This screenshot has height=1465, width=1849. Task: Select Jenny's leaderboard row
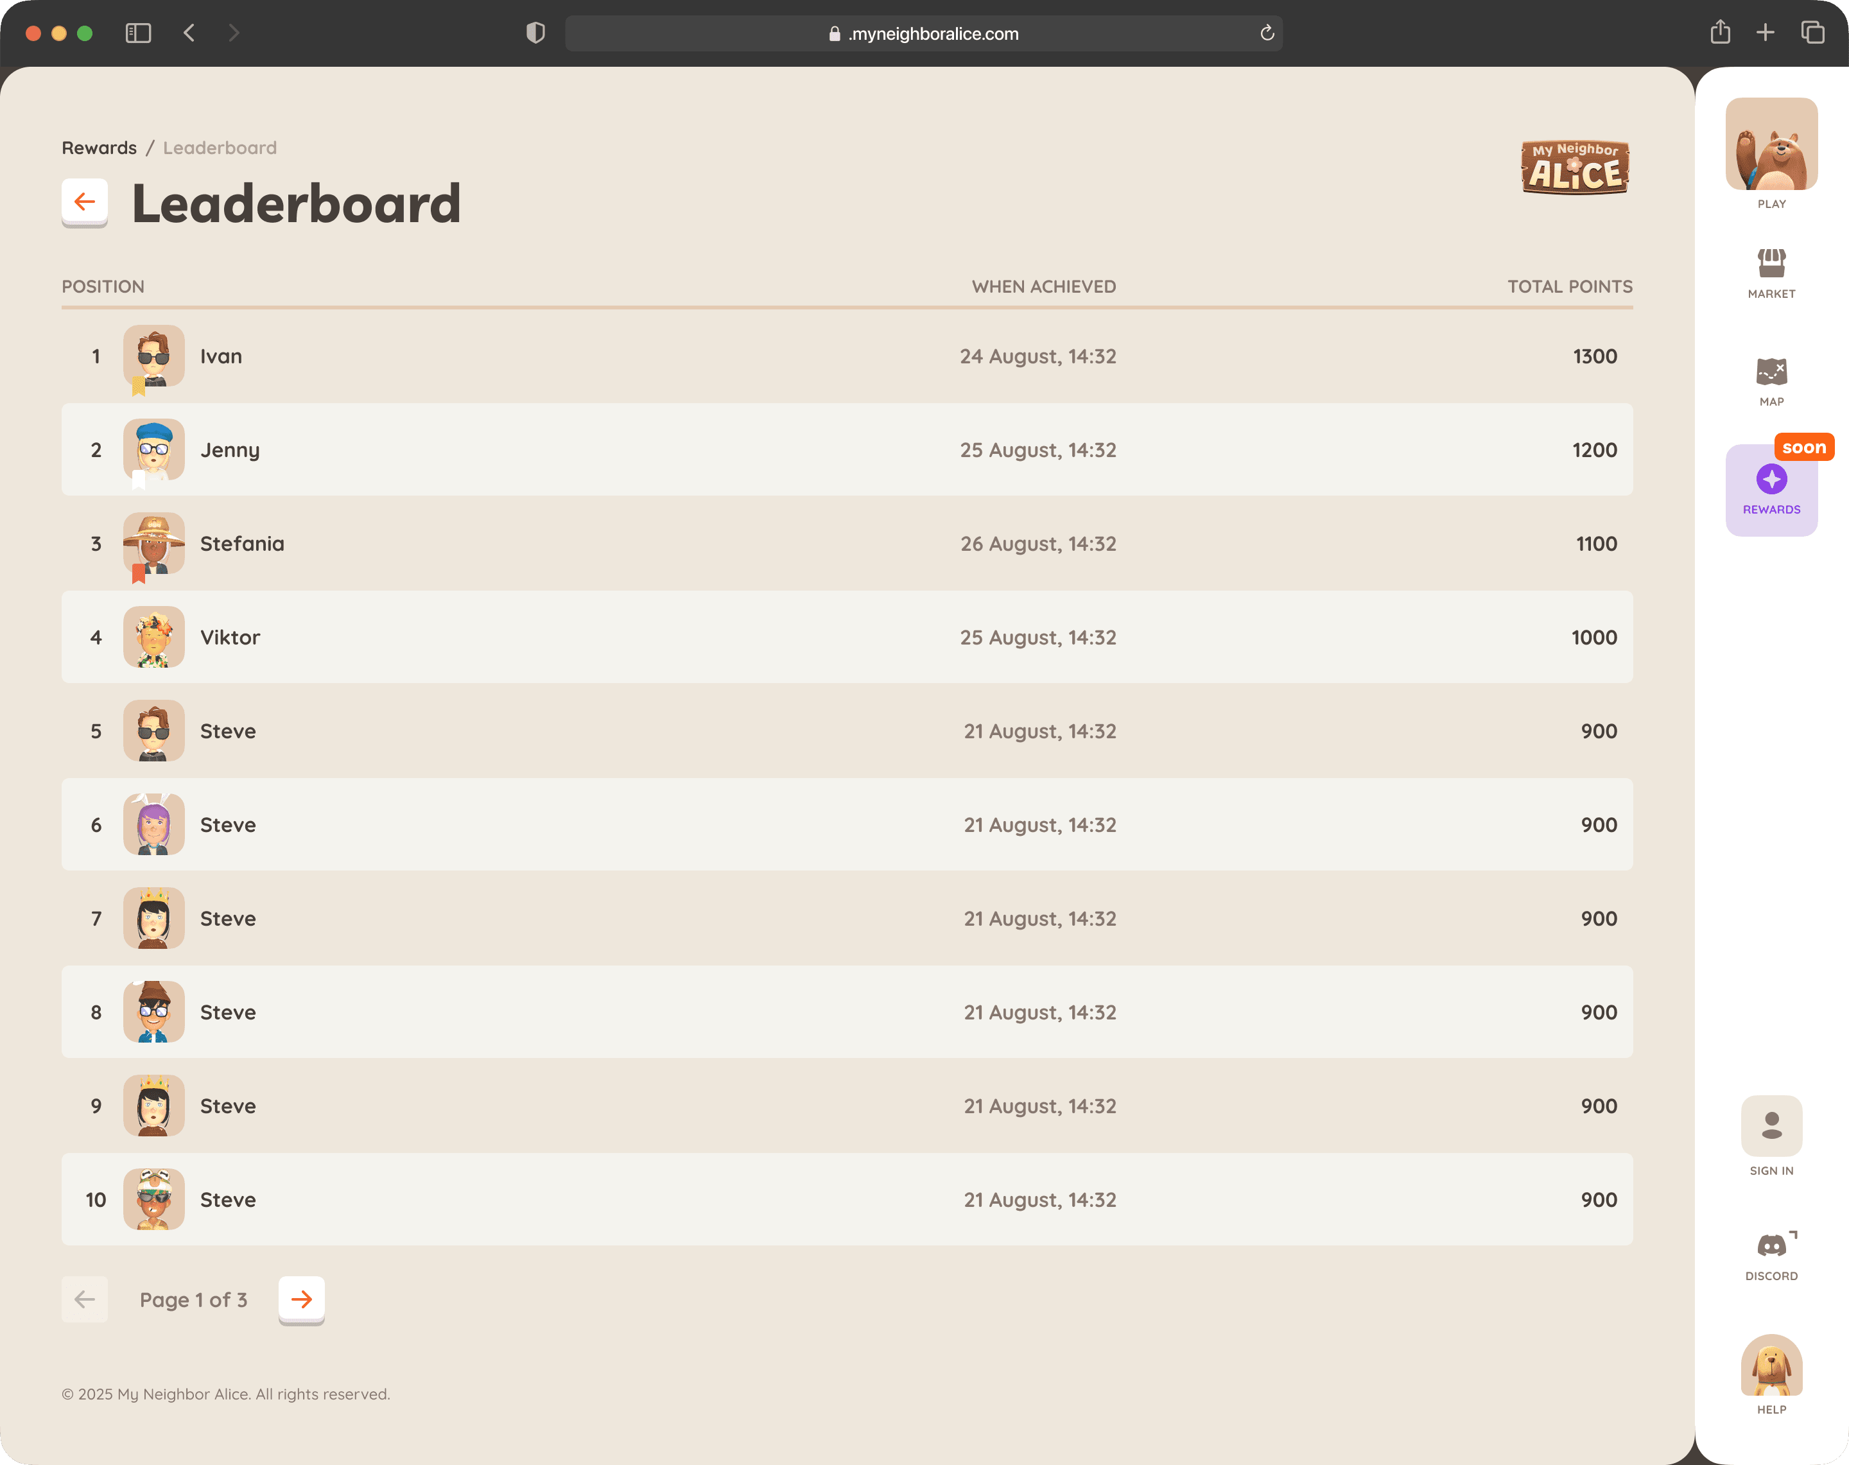tap(846, 449)
